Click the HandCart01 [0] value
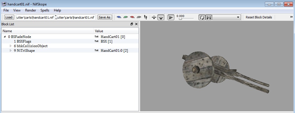Image resolution: width=295 pixels, height=113 pixels. pyautogui.click(x=113, y=37)
